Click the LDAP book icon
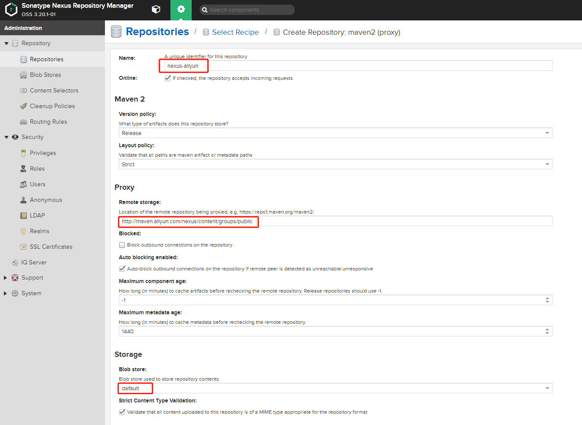582x425 pixels. coord(23,216)
